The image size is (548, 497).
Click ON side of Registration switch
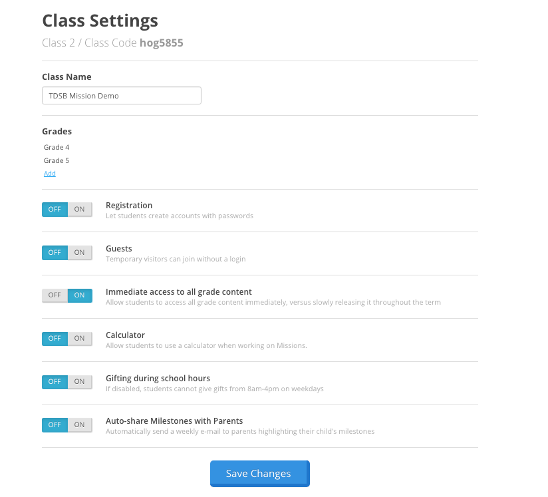pos(79,209)
